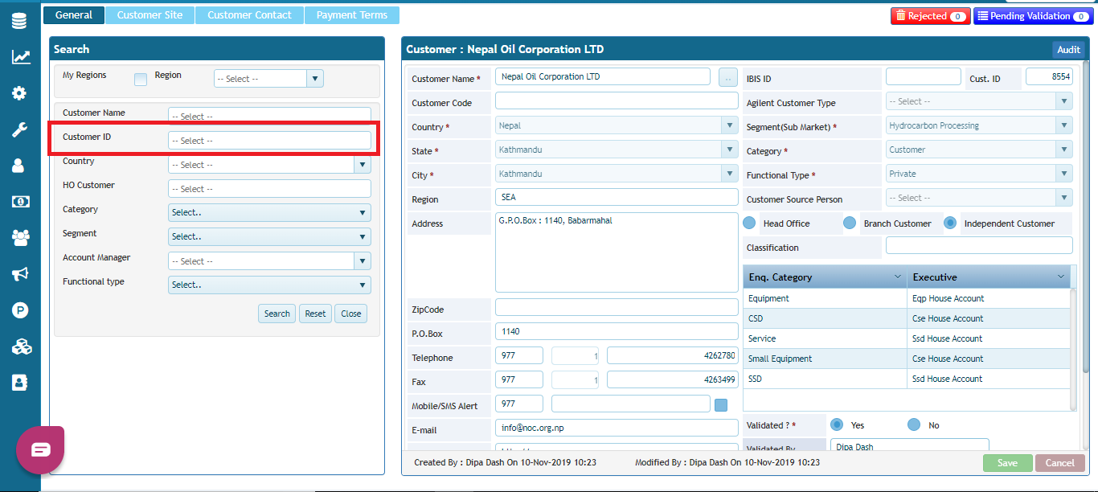The width and height of the screenshot is (1098, 492).
Task: Click the Cancel button
Action: [x=1060, y=463]
